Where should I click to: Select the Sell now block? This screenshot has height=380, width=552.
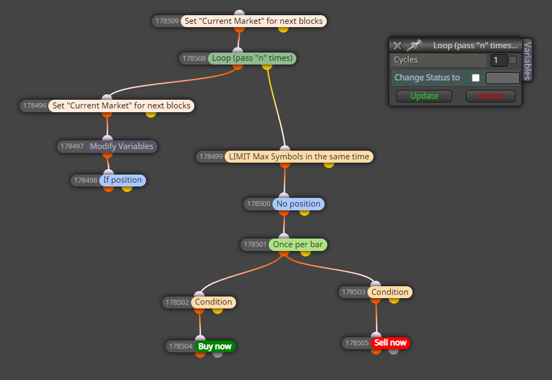coord(390,343)
